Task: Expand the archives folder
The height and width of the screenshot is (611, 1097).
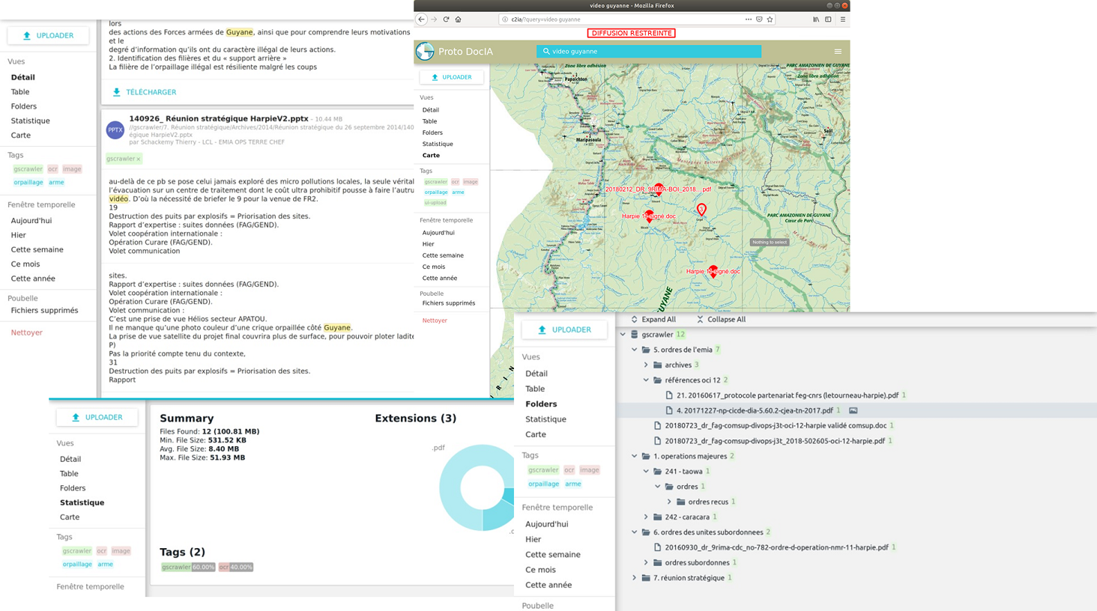Action: 646,365
